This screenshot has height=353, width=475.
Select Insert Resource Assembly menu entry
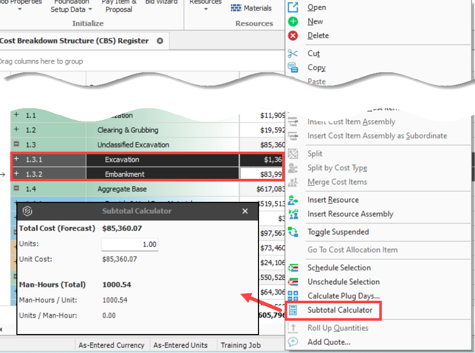350,214
